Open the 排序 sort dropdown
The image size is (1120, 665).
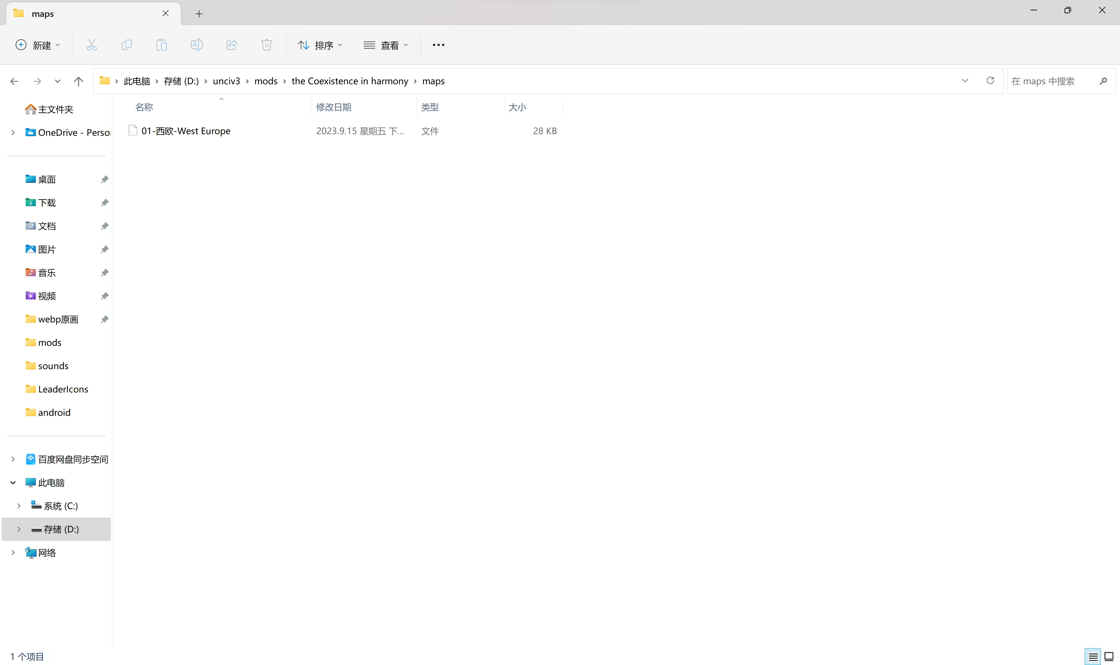click(320, 45)
